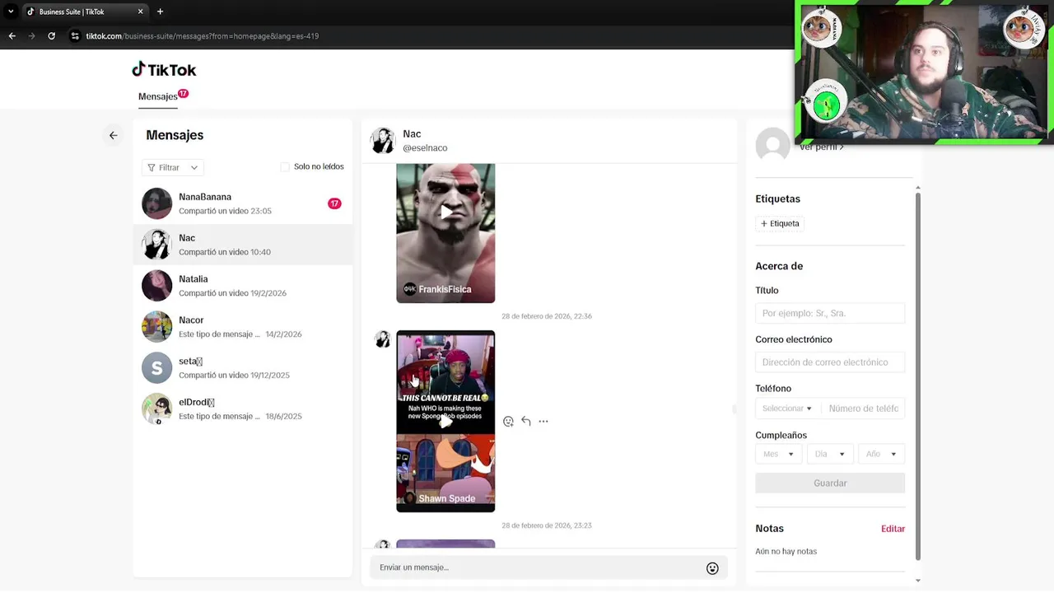The image size is (1054, 593).
Task: Click Editar next to Notas
Action: click(893, 529)
